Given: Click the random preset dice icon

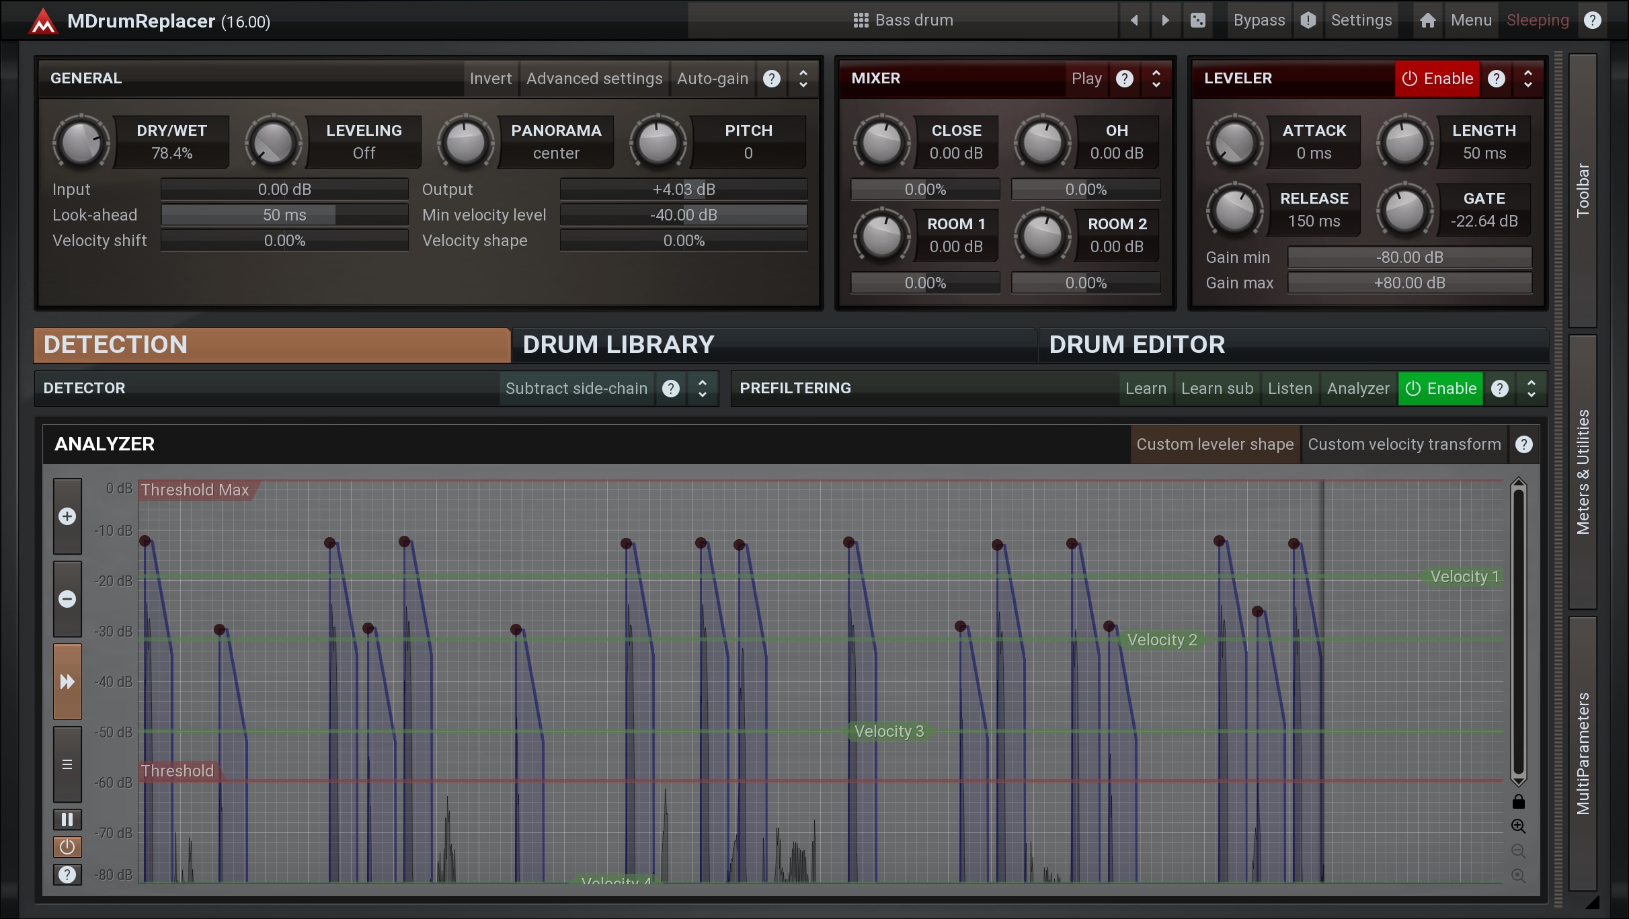Looking at the screenshot, I should tap(1197, 20).
